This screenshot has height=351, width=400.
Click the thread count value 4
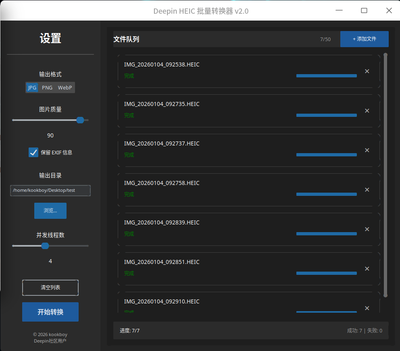pos(50,261)
